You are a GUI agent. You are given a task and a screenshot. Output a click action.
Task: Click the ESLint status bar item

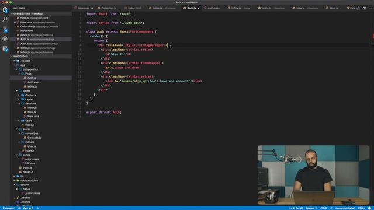click(362, 208)
